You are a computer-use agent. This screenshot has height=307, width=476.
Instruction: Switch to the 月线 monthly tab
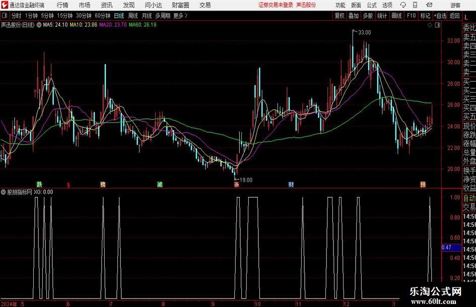[147, 16]
